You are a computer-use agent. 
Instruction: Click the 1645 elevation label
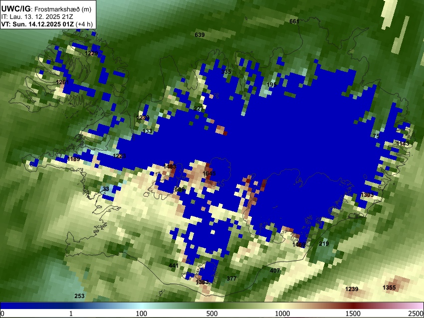pos(210,173)
